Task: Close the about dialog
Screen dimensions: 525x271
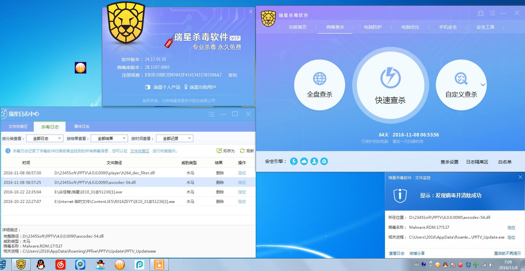Action: click(251, 12)
